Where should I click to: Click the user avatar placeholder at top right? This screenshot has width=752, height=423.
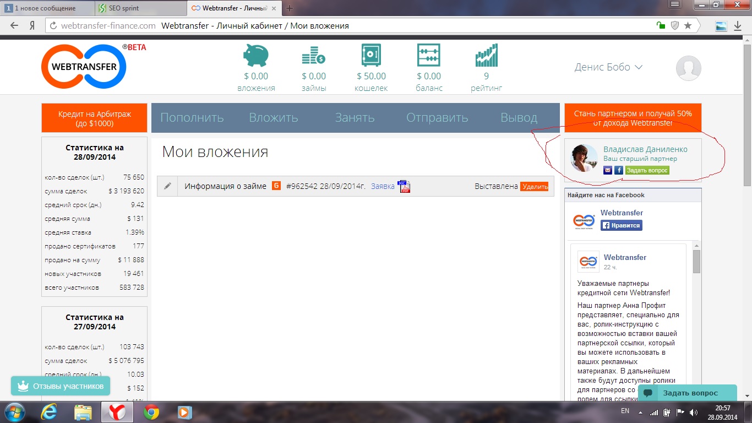688,68
